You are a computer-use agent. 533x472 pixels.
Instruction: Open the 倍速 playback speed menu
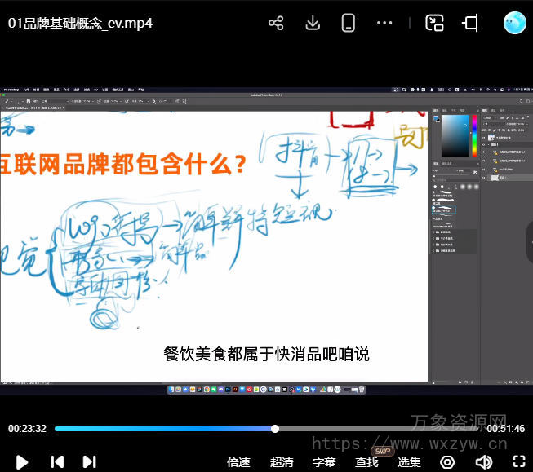[238, 462]
